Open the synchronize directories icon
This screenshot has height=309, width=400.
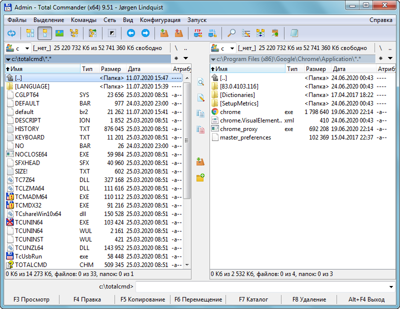pos(260,33)
